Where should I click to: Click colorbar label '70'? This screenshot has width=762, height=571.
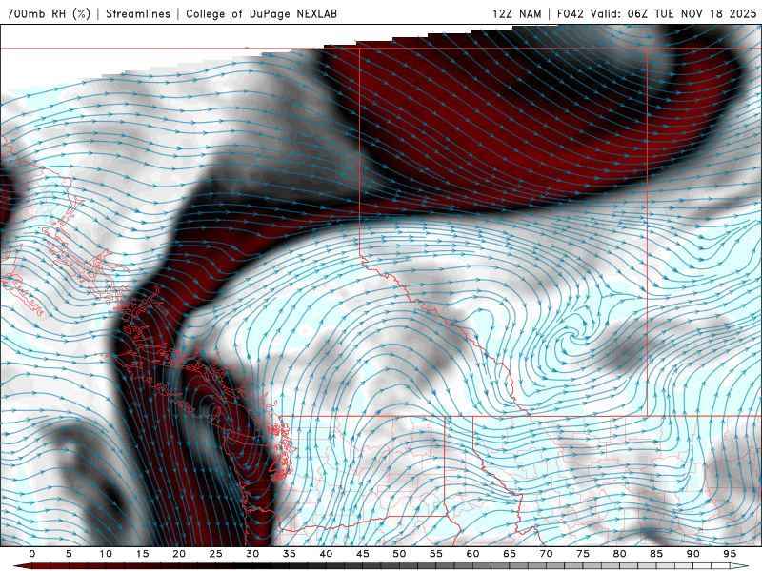click(x=546, y=554)
